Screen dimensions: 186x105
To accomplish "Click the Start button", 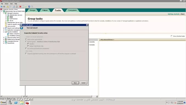I will (x=3, y=103).
